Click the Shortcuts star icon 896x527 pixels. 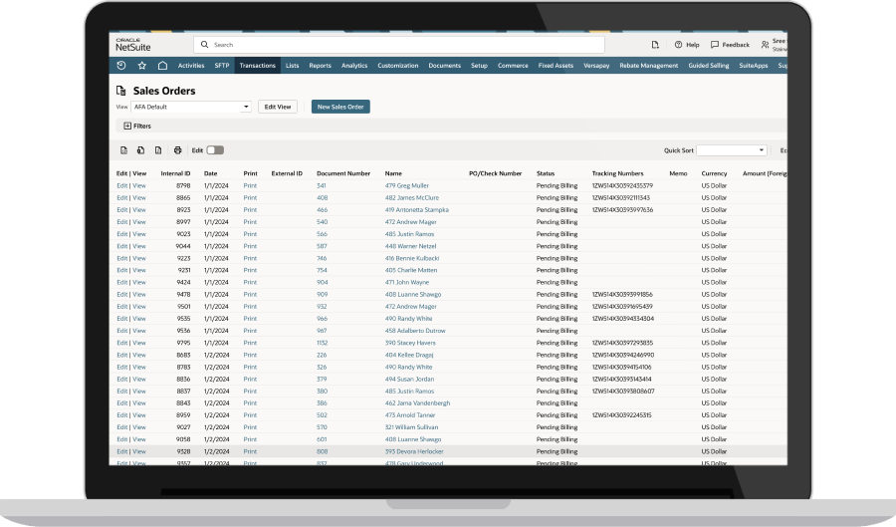[x=141, y=66]
